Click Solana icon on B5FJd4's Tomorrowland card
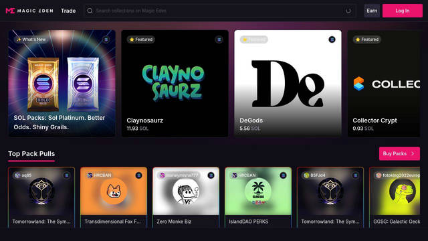The width and height of the screenshot is (428, 241). (355, 175)
